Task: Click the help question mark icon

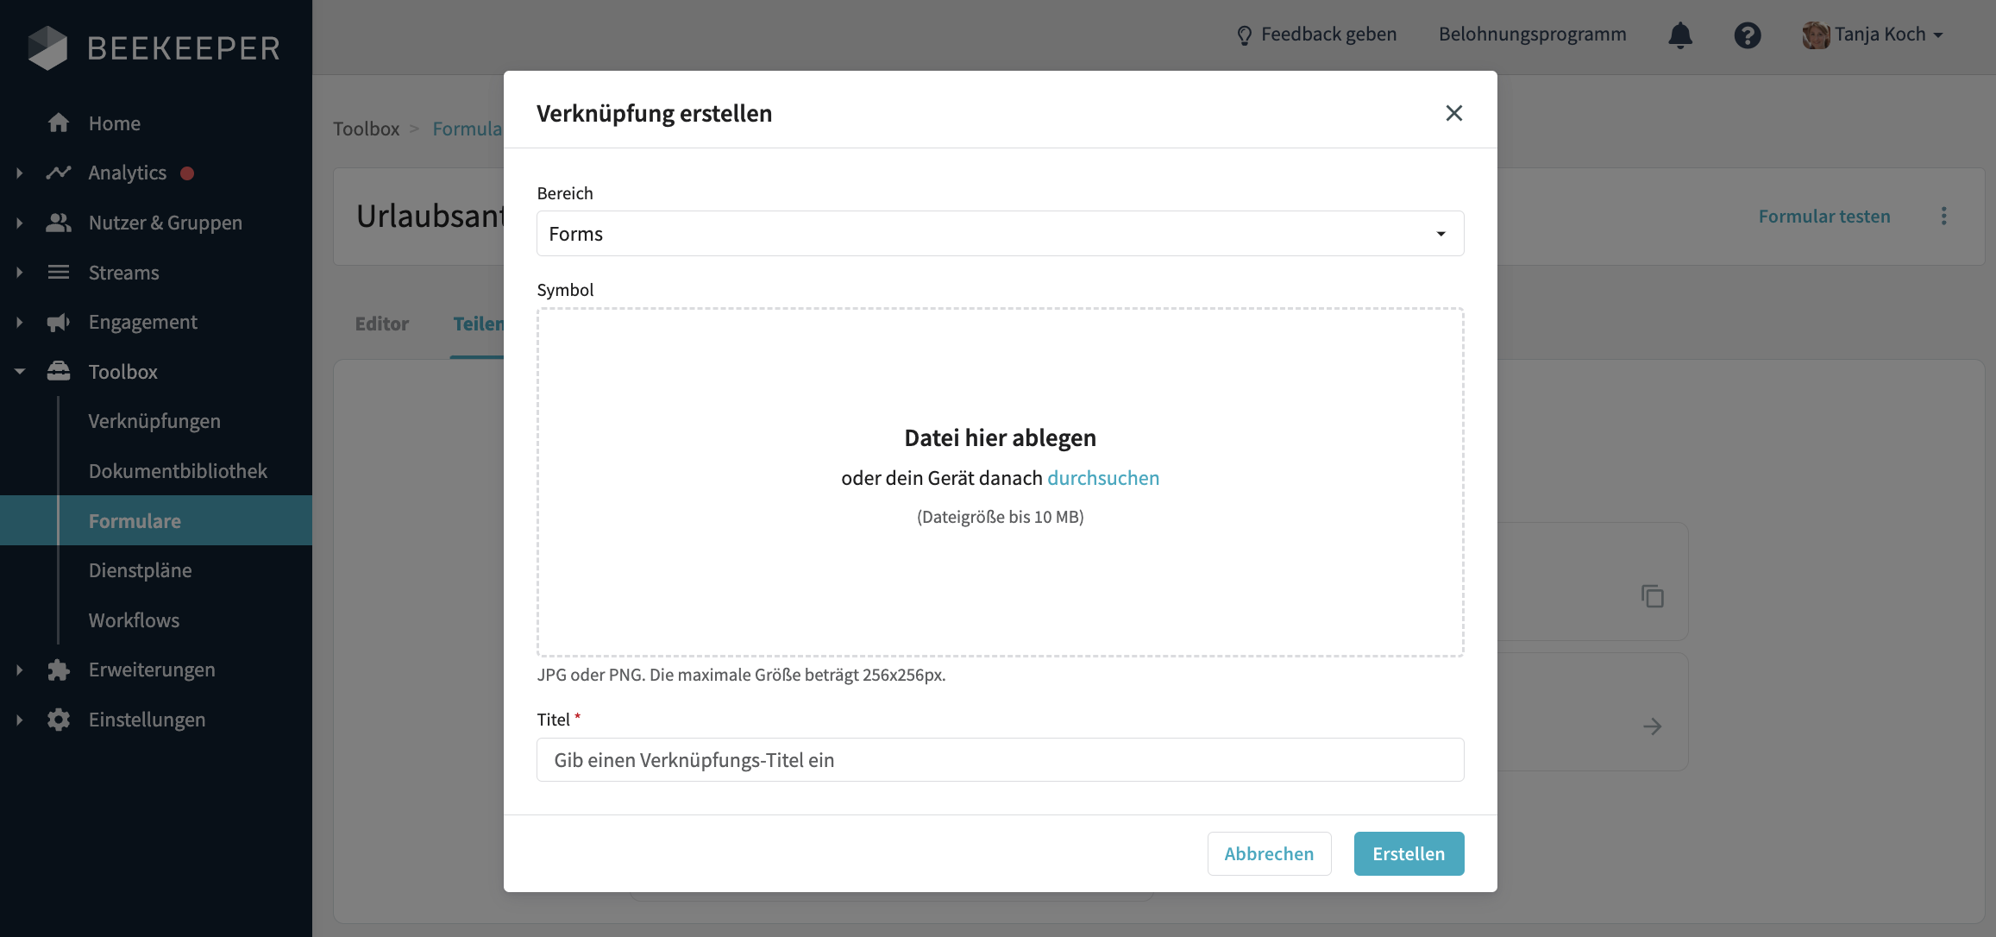Action: point(1748,35)
